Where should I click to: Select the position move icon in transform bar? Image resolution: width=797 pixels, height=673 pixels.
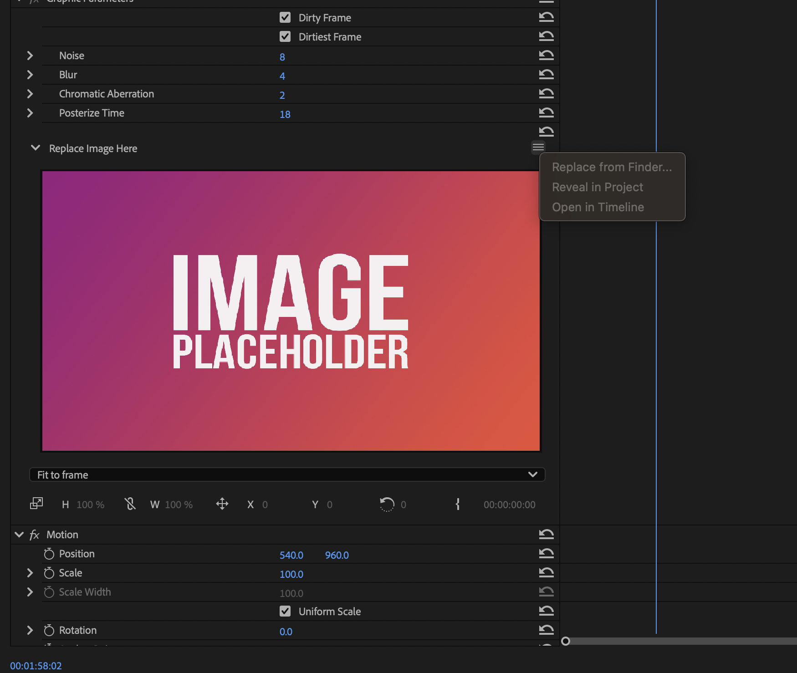[222, 504]
